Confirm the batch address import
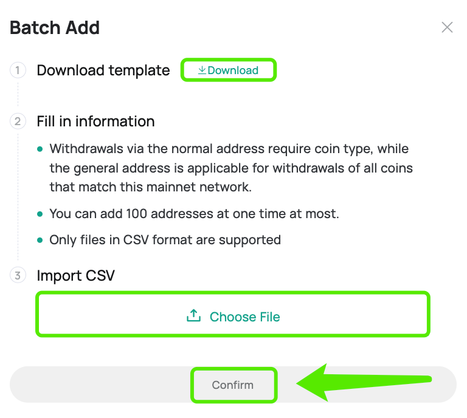The height and width of the screenshot is (418, 467). coord(233,385)
